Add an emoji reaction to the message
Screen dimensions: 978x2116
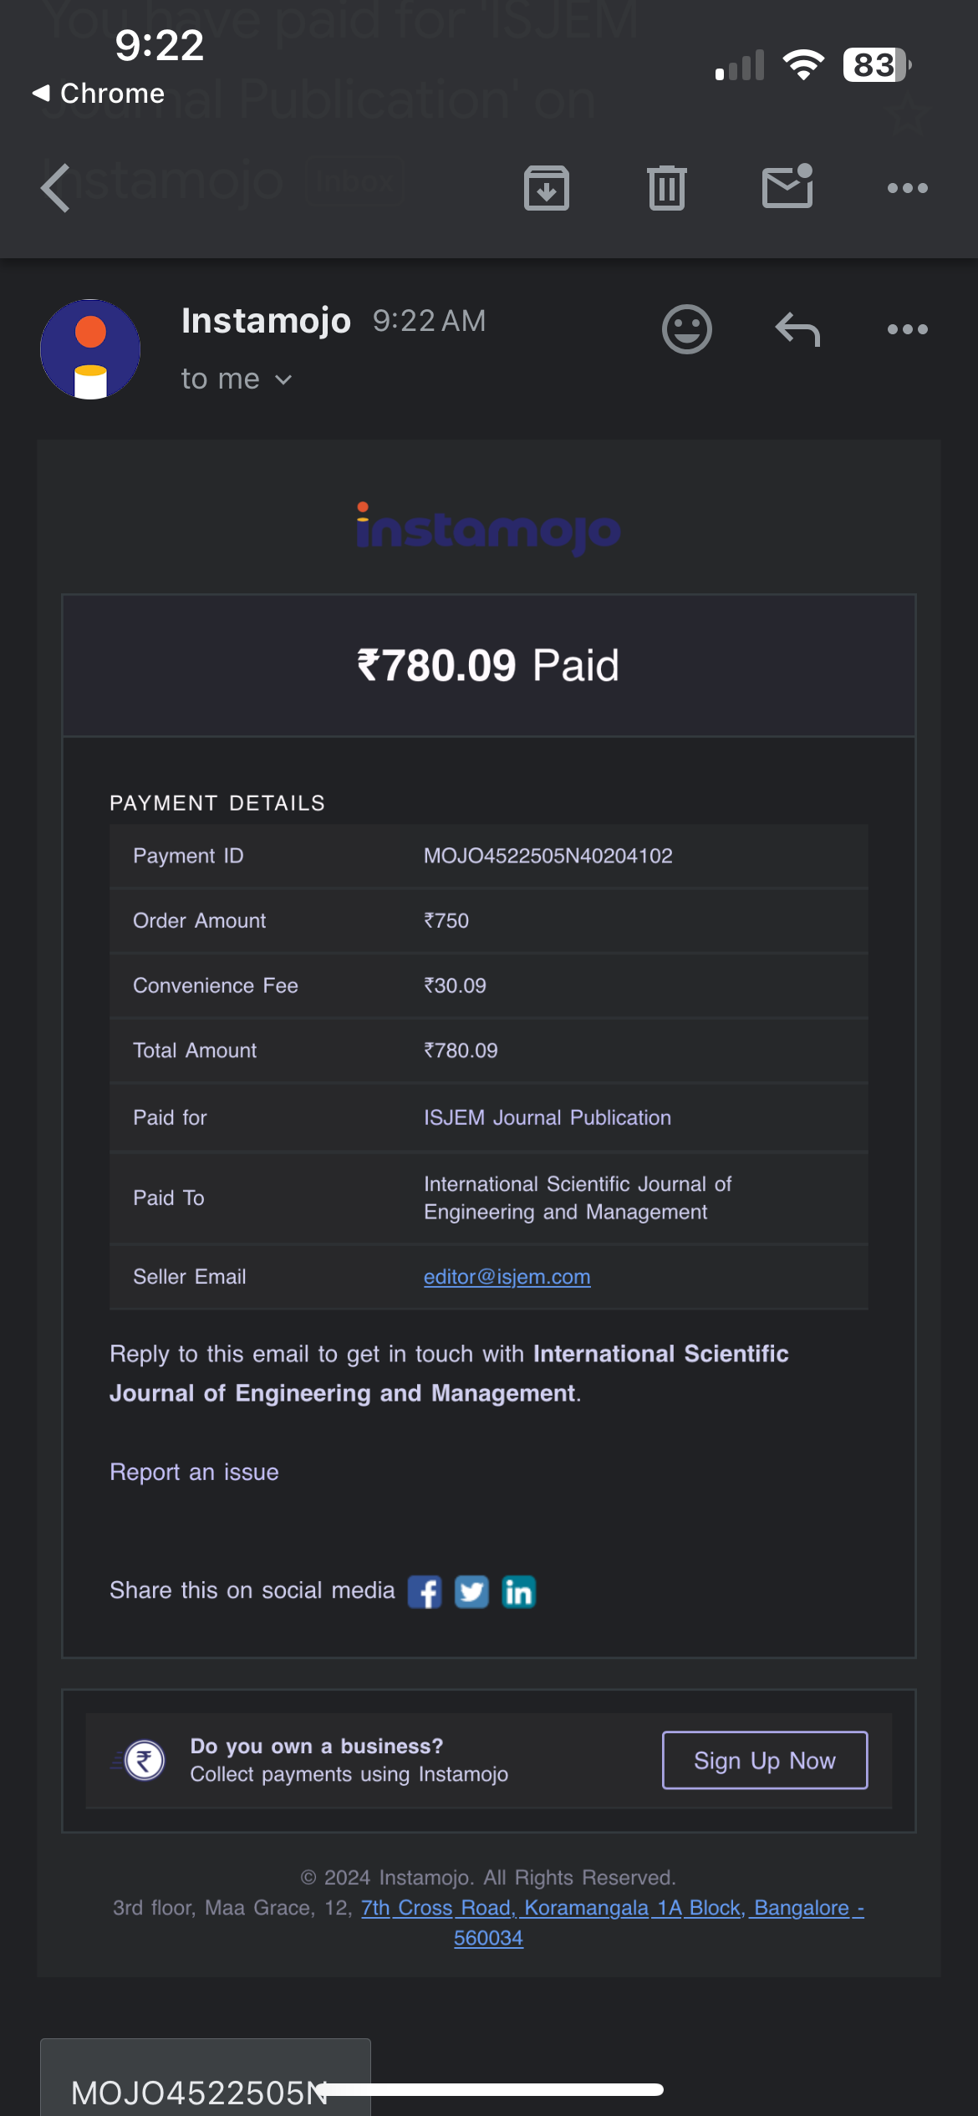tap(687, 329)
